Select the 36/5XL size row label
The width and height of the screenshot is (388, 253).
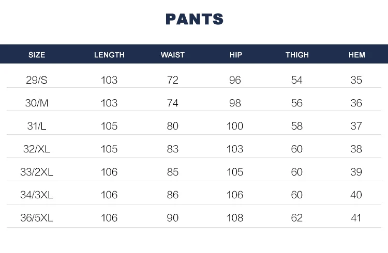point(37,218)
